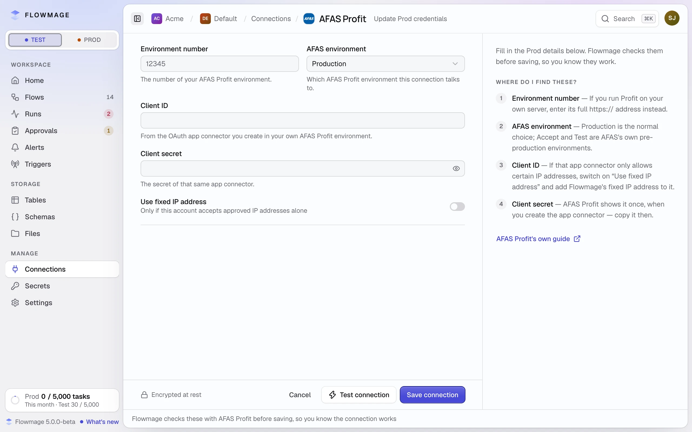The height and width of the screenshot is (432, 692).
Task: Open Approvals section
Action: pyautogui.click(x=62, y=131)
